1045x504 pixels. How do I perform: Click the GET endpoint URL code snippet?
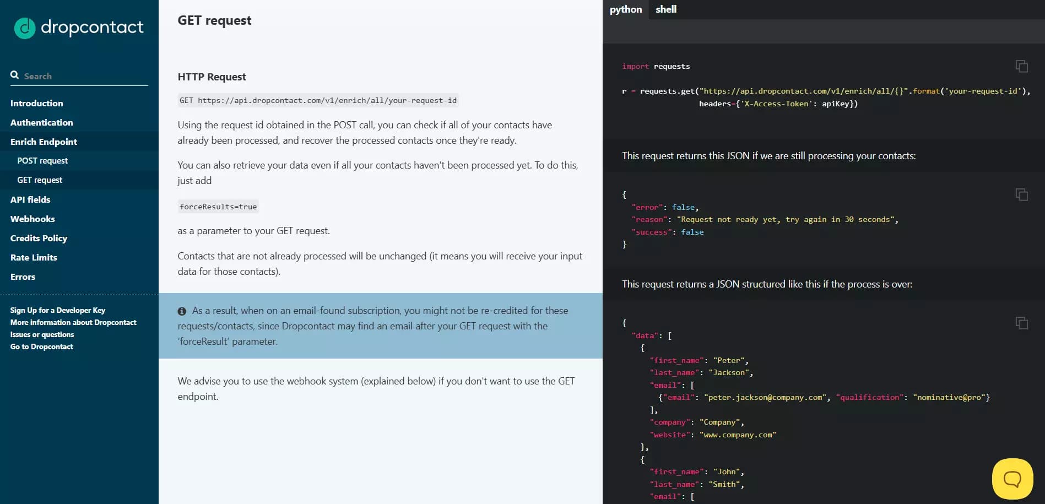[318, 100]
